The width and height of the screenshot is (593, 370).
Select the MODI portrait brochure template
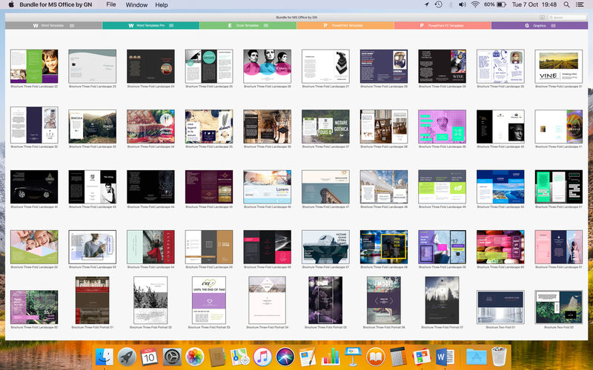pos(383,300)
